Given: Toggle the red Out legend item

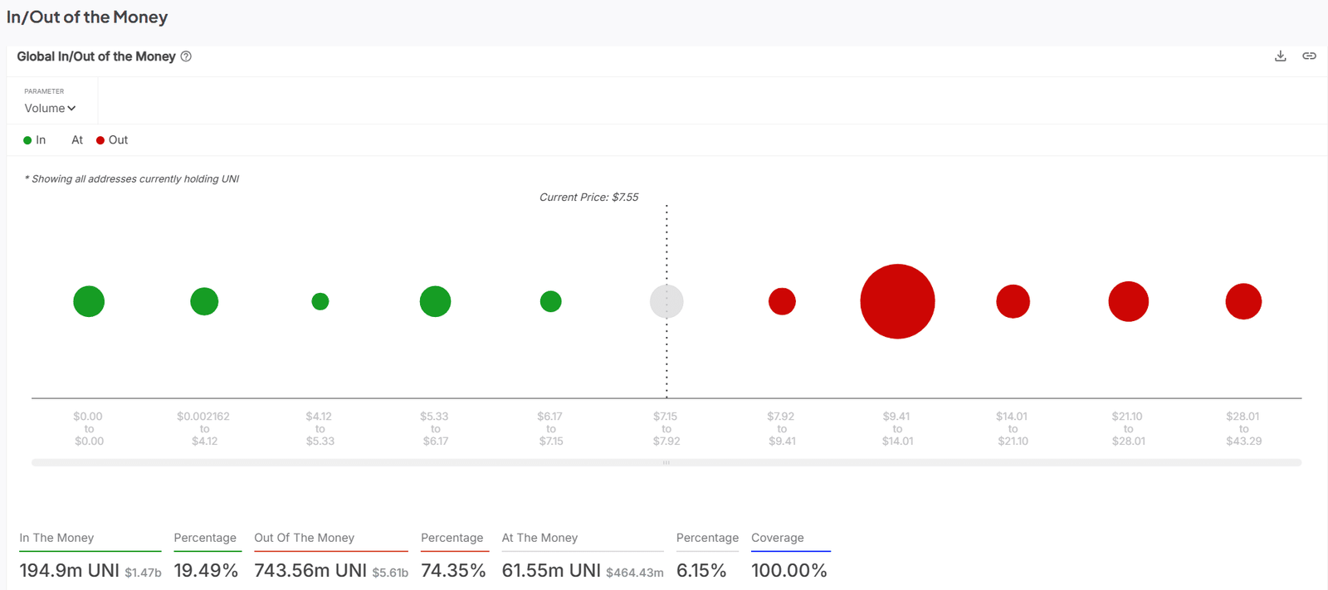Looking at the screenshot, I should (112, 140).
